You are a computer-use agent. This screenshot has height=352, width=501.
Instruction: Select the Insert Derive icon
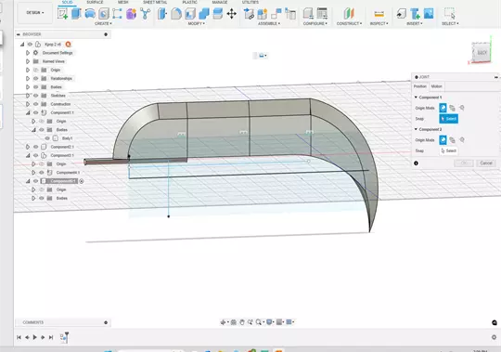(402, 14)
